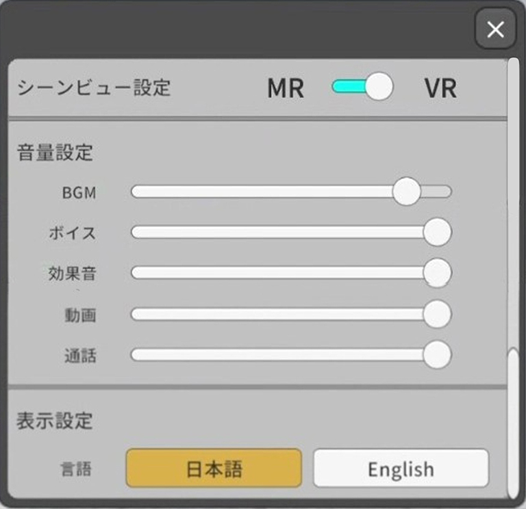This screenshot has height=509, width=526.
Task: Set ボイス volume to middle of track
Action: pos(291,233)
